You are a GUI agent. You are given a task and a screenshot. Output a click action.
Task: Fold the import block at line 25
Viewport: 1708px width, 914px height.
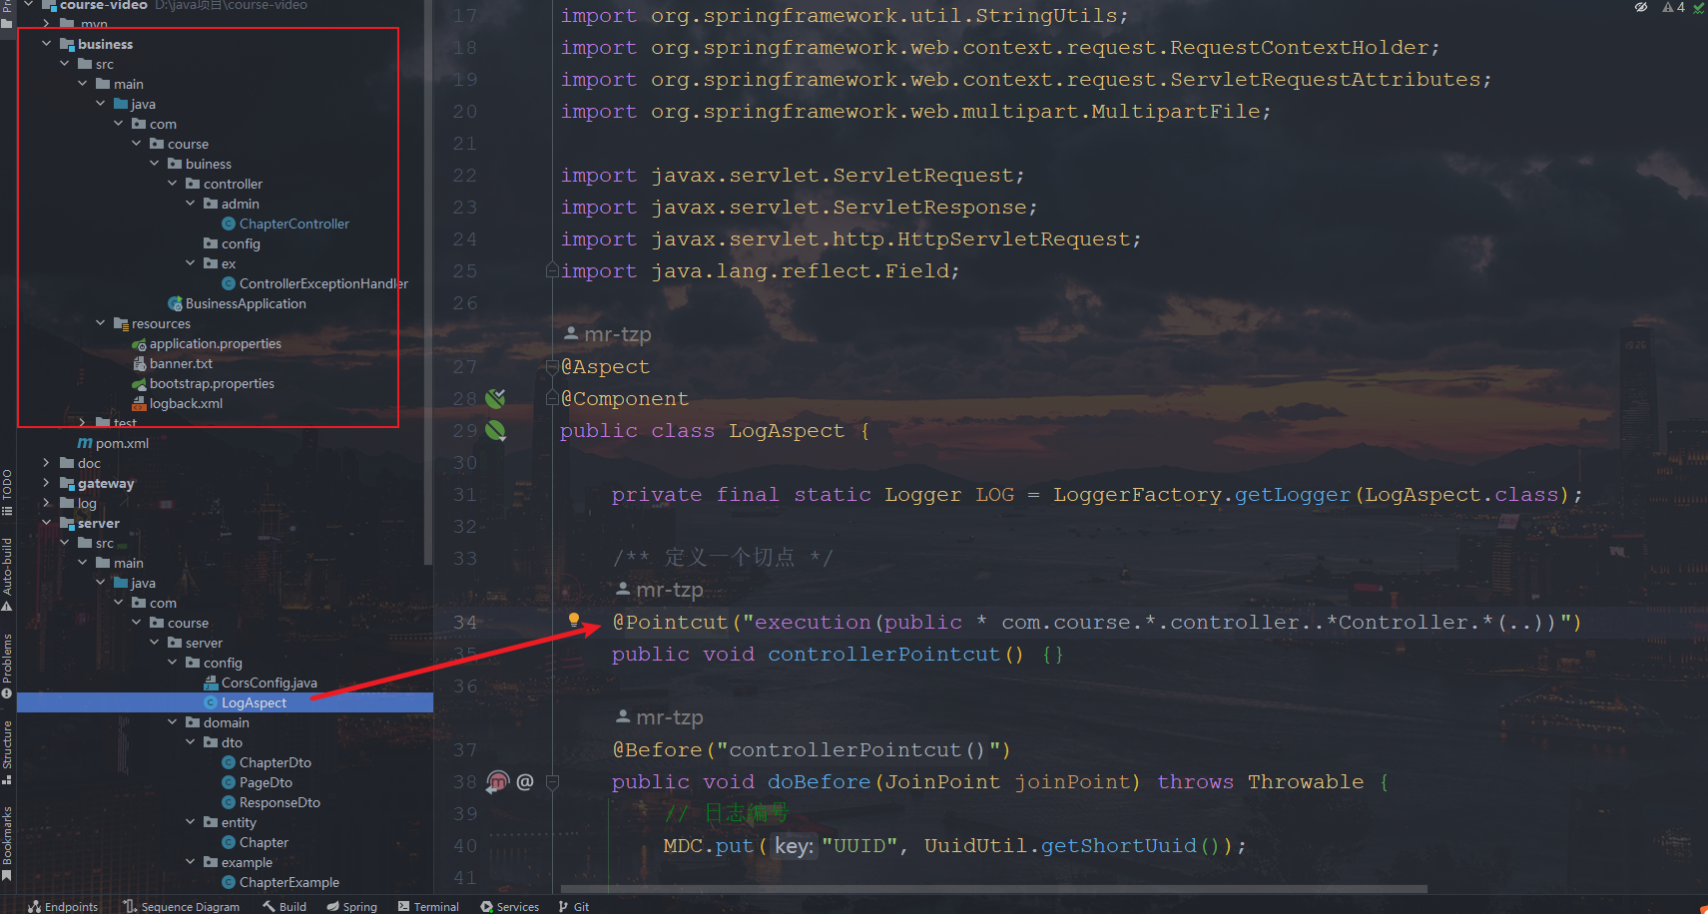552,270
